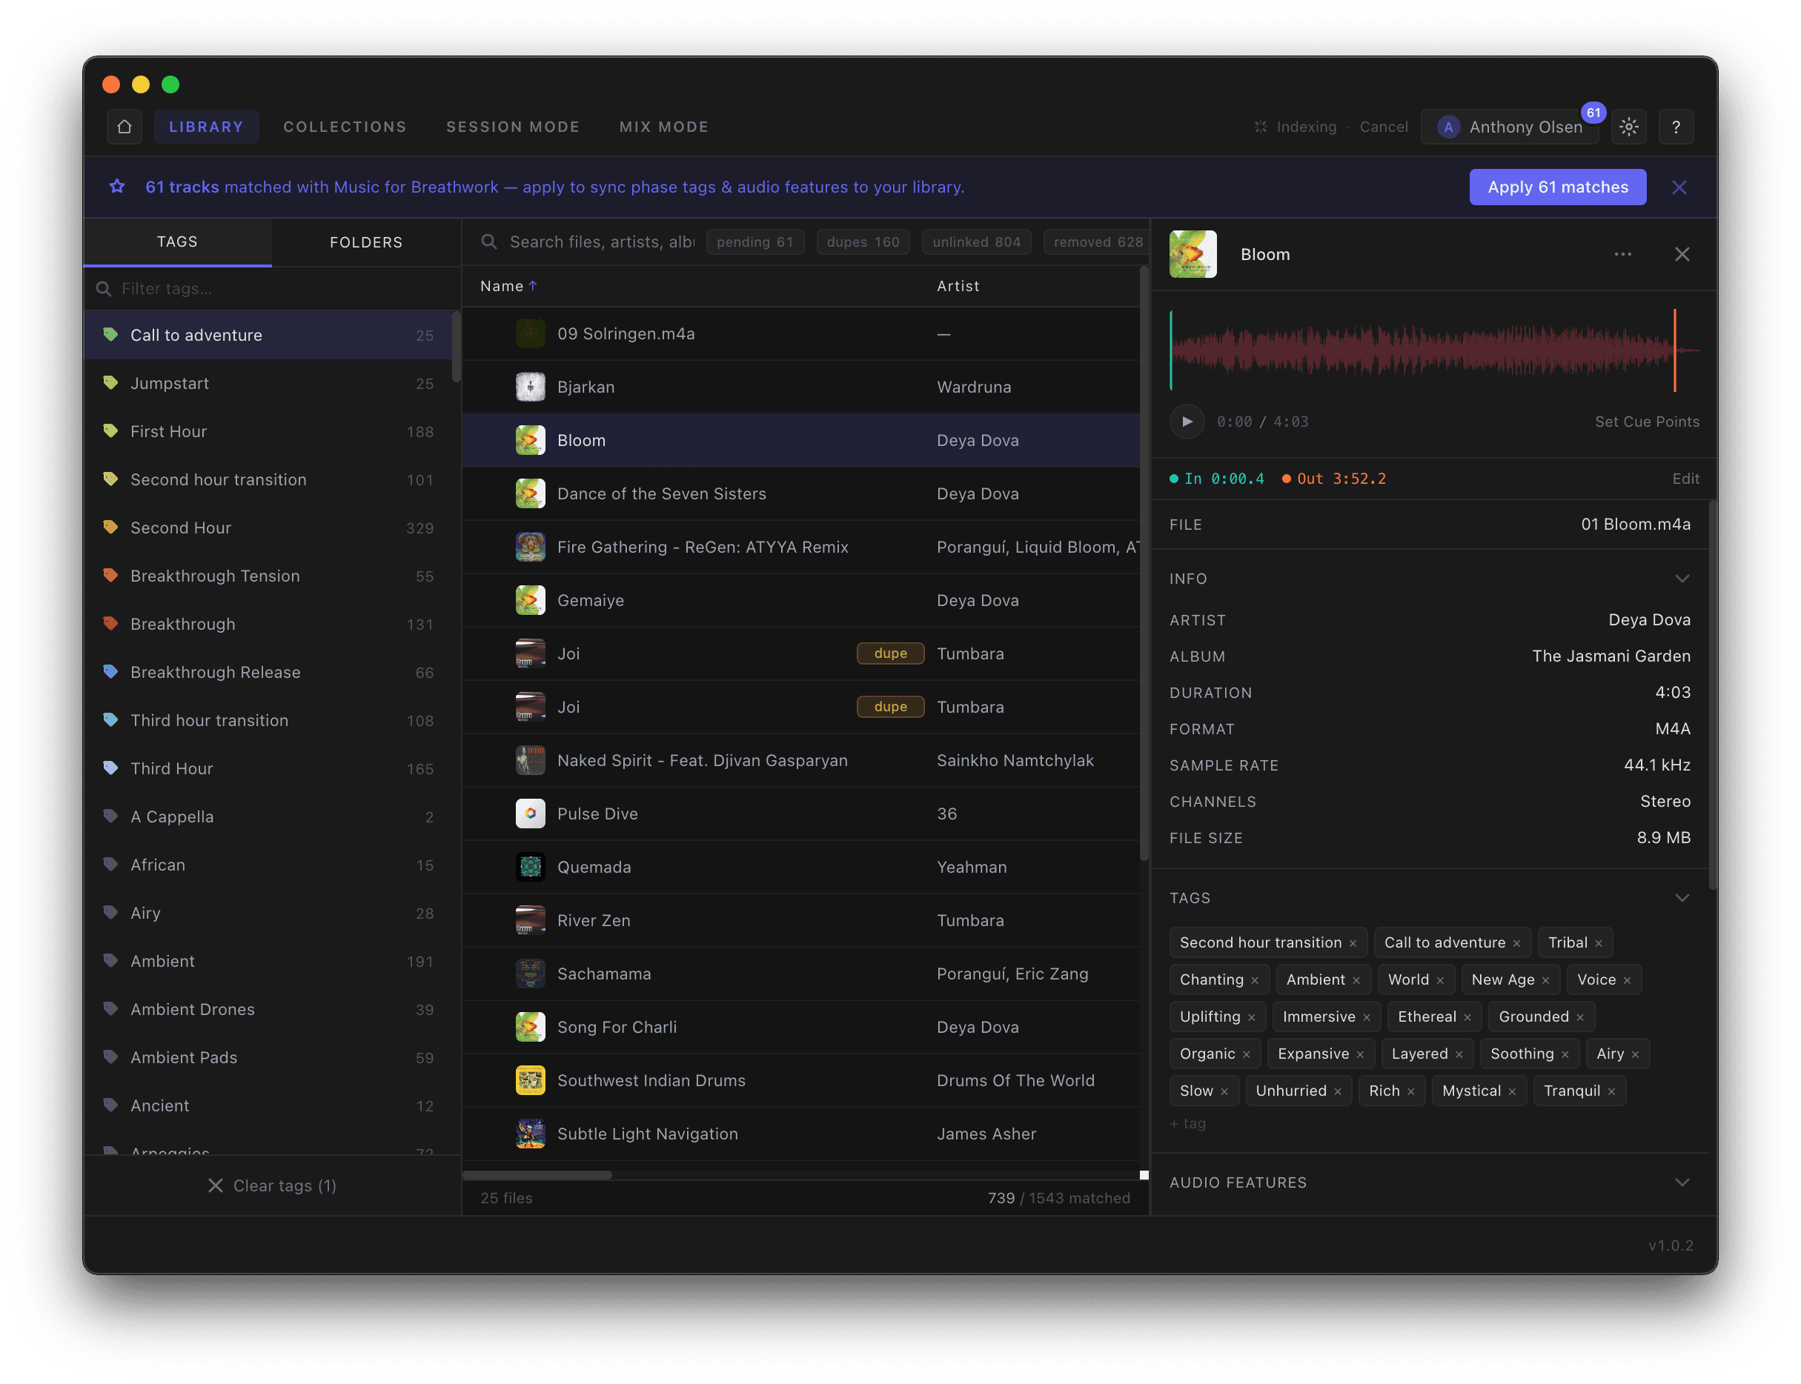The width and height of the screenshot is (1801, 1384).
Task: Switch to the COLLECTIONS tab
Action: tap(345, 127)
